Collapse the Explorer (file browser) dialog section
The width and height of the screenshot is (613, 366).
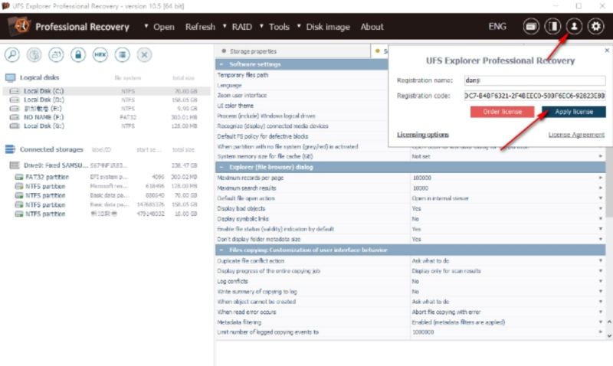click(x=221, y=167)
